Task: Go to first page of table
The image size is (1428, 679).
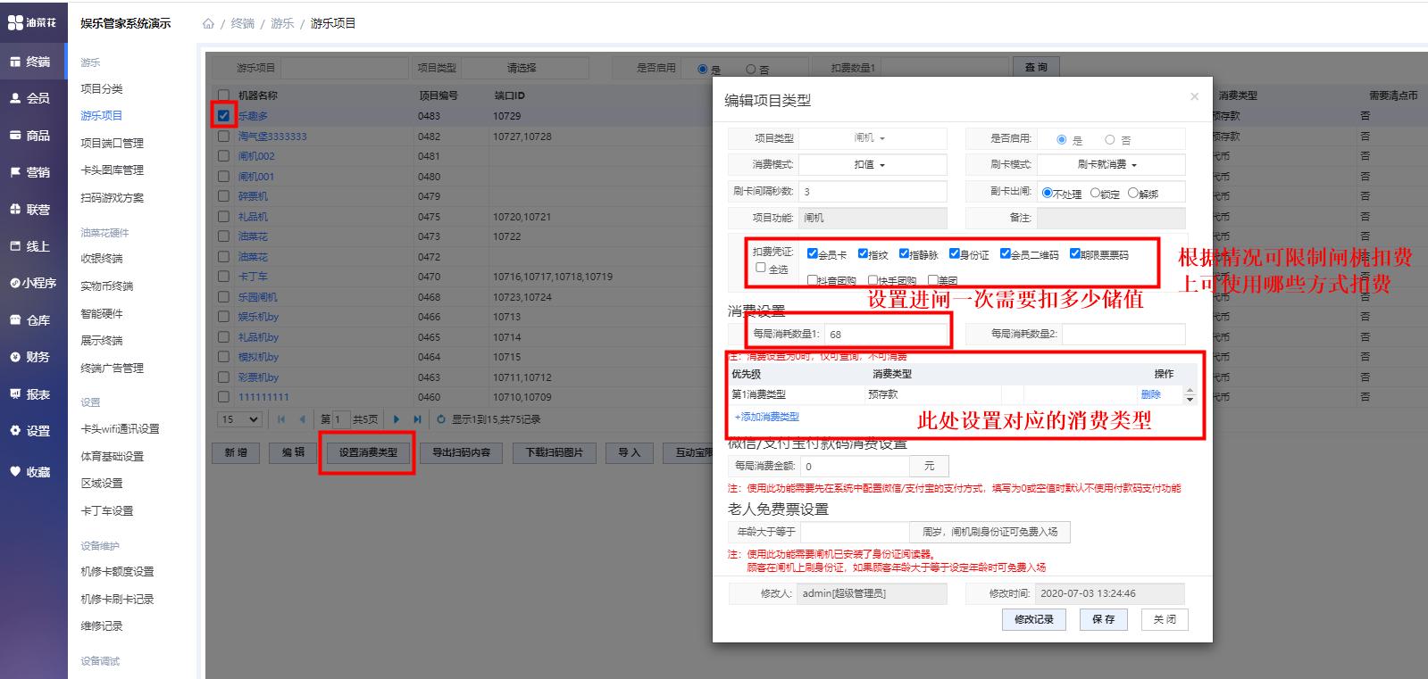Action: pos(281,419)
